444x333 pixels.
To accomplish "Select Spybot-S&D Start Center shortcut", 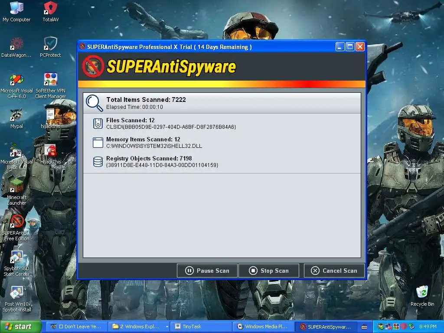I will pos(16,264).
